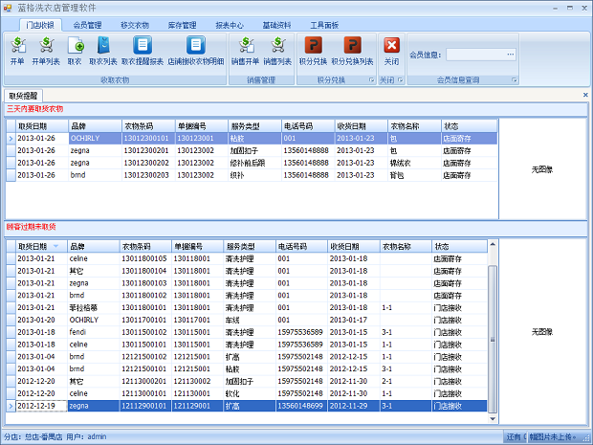Click barcode 13012300201 cell
This screenshot has width=593, height=445.
(148, 150)
